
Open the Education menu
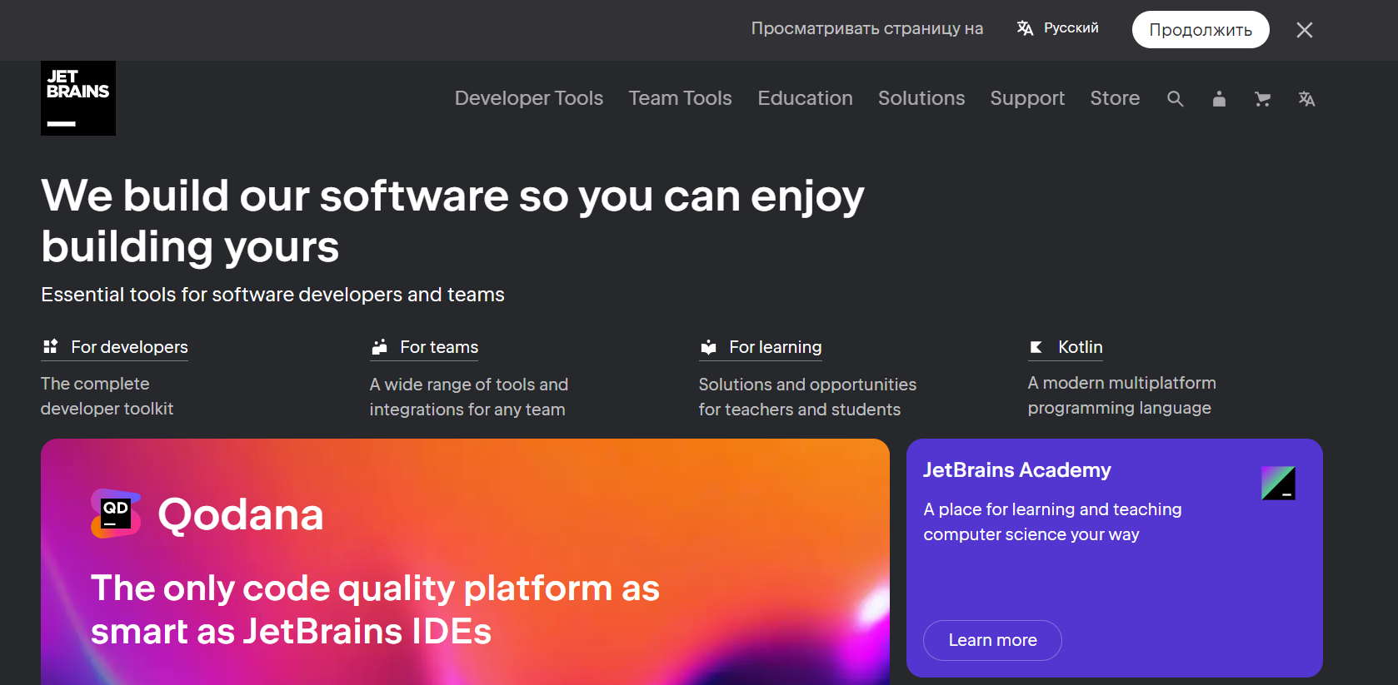(806, 98)
